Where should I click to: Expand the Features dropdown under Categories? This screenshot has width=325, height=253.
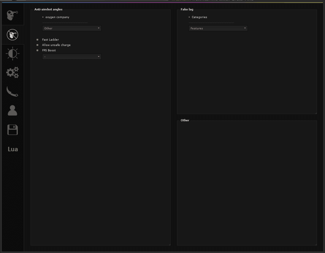point(218,28)
